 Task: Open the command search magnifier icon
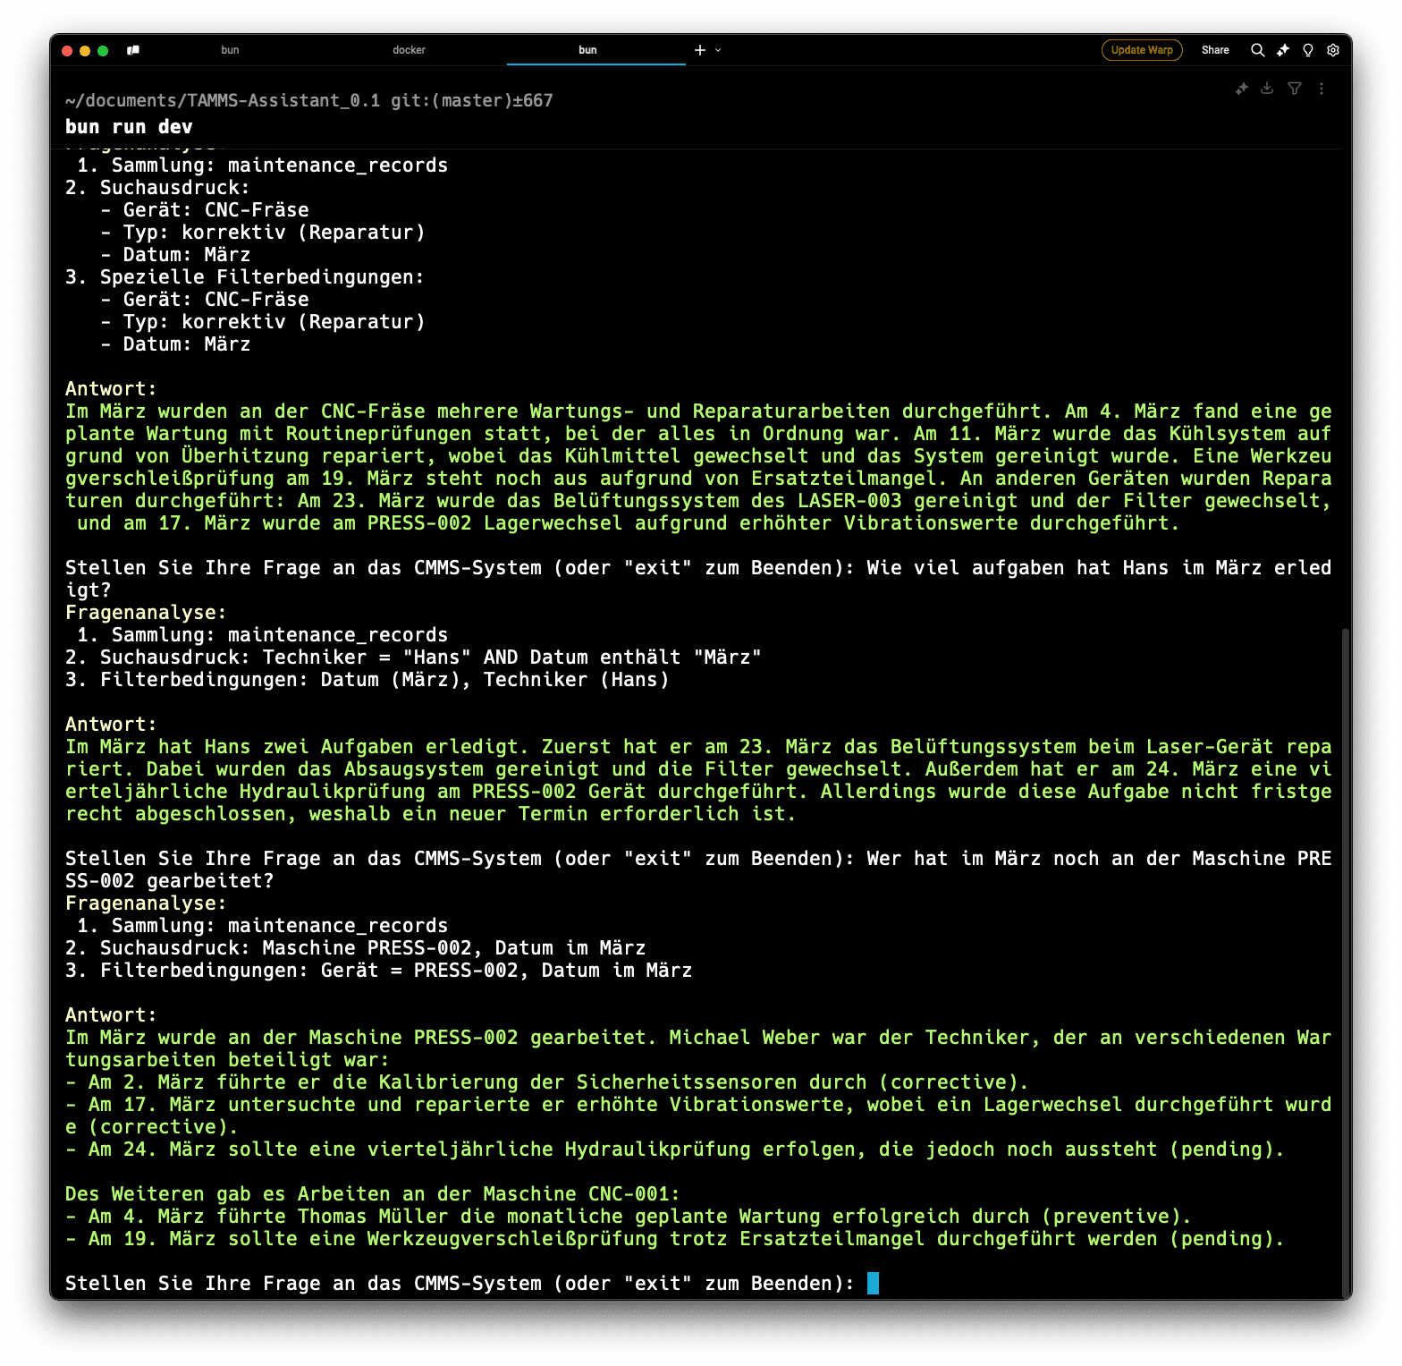pyautogui.click(x=1257, y=50)
